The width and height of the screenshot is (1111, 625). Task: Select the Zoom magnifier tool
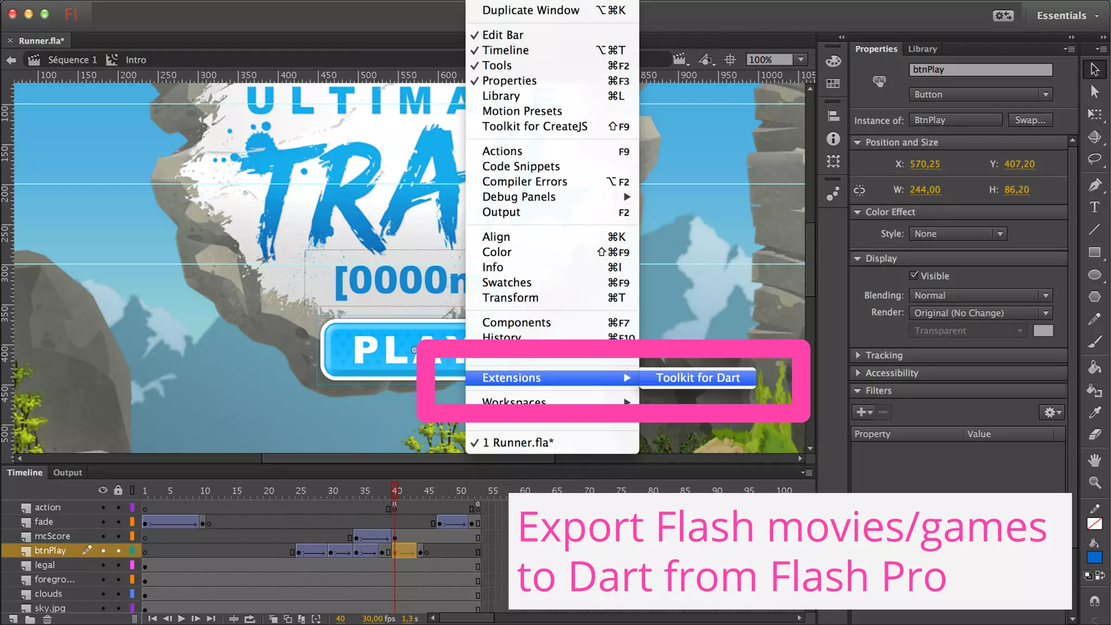point(1095,482)
